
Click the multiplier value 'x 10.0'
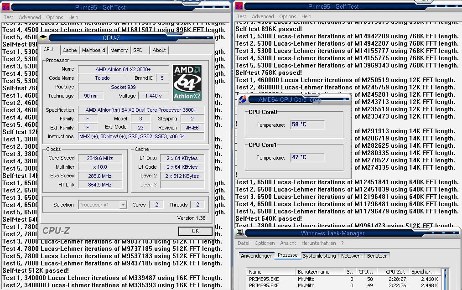[x=100, y=167]
